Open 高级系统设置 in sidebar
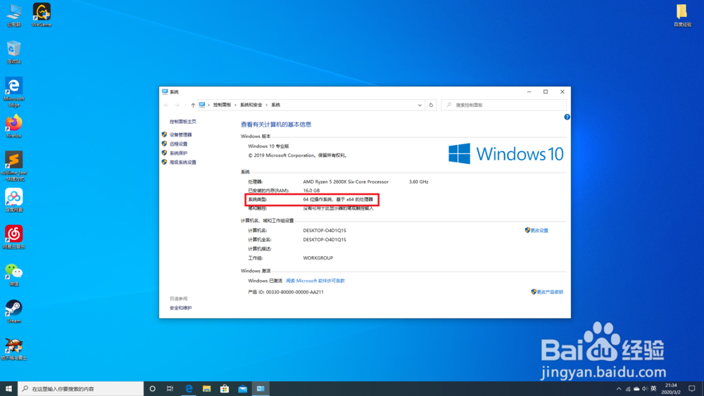The height and width of the screenshot is (396, 704). point(183,162)
